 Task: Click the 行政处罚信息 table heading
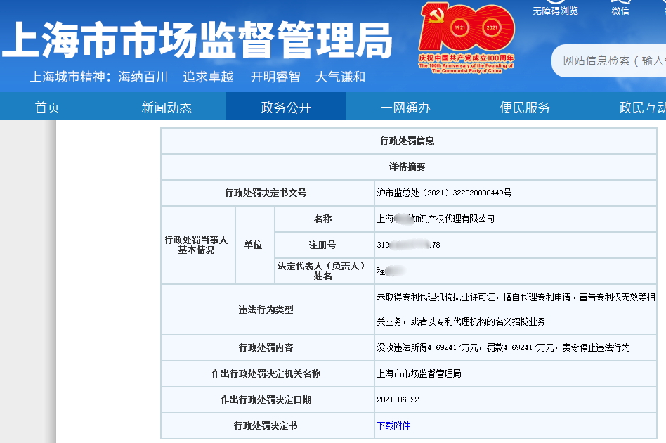point(407,141)
